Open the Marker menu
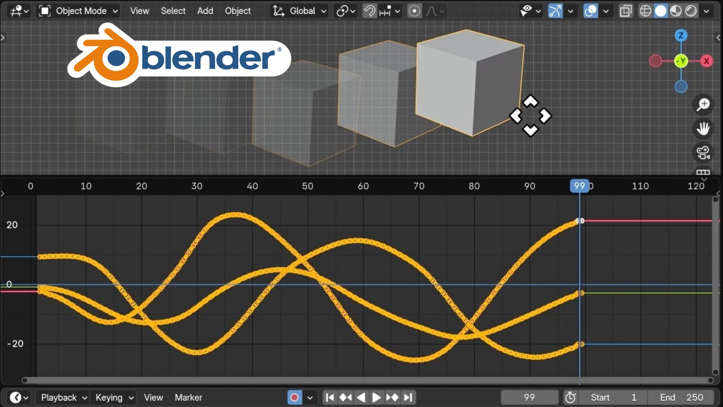 point(188,398)
